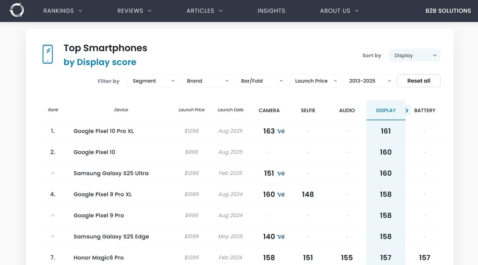Click the 'by Display score' subtitle
Screen dimensions: 478x265
click(100, 62)
